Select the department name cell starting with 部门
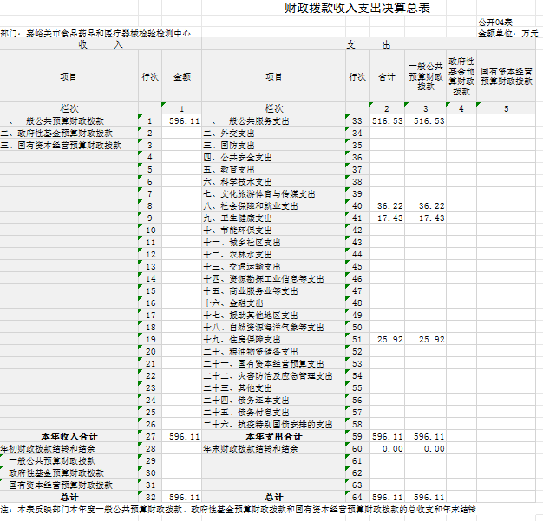Image resolution: width=543 pixels, height=521 pixels. (x=95, y=33)
